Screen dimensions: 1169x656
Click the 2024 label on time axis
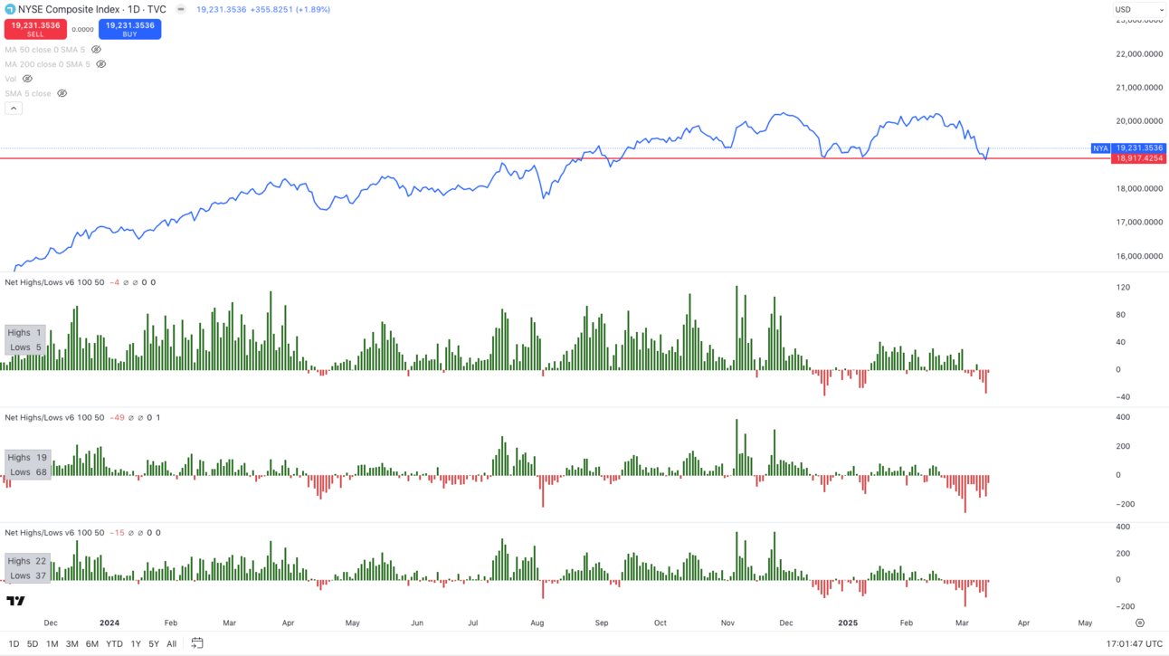pos(109,623)
